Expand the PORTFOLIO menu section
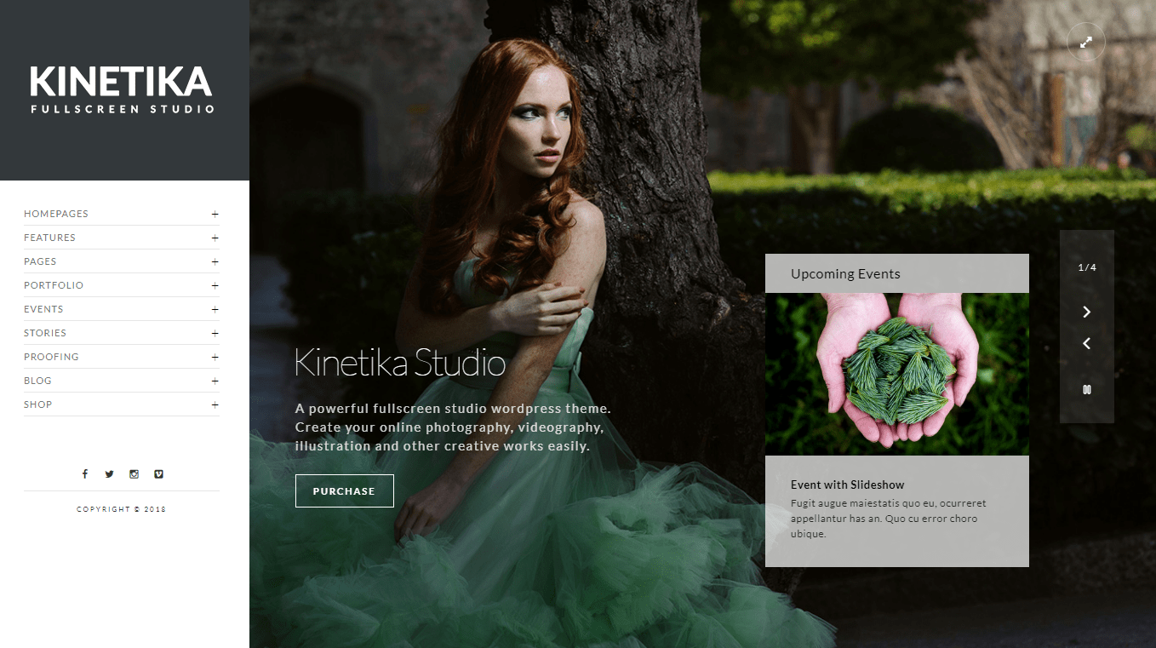 [215, 285]
